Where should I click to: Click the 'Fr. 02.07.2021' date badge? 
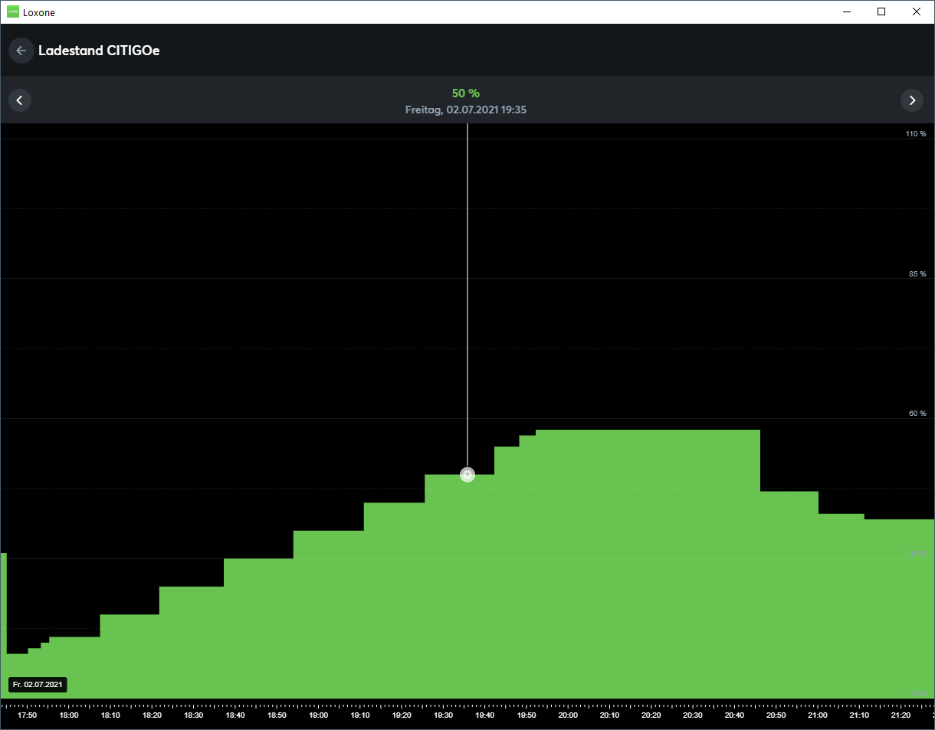pos(38,684)
